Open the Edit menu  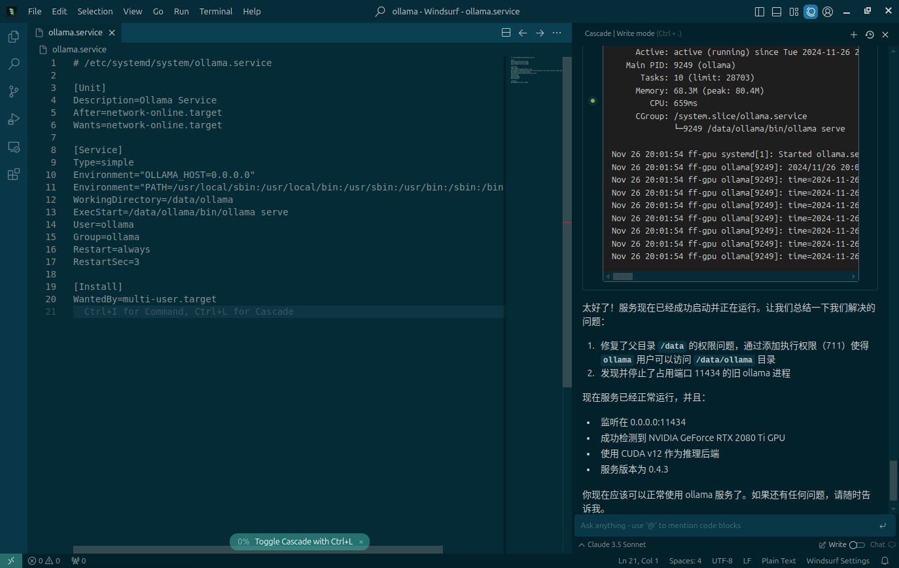60,11
